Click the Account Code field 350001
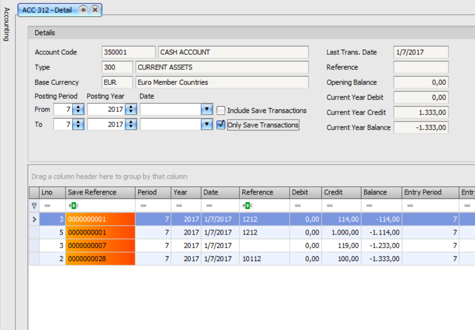 click(x=128, y=52)
